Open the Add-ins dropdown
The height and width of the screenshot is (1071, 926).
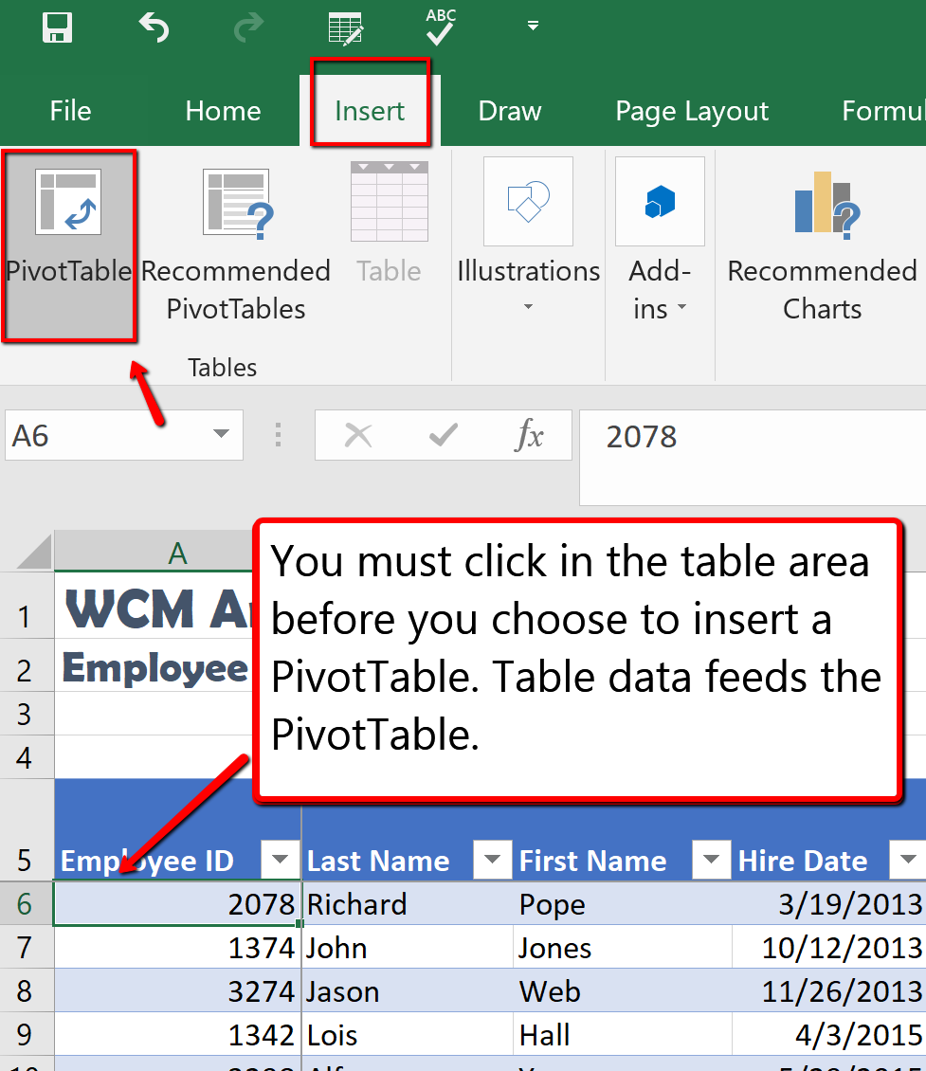tap(660, 239)
